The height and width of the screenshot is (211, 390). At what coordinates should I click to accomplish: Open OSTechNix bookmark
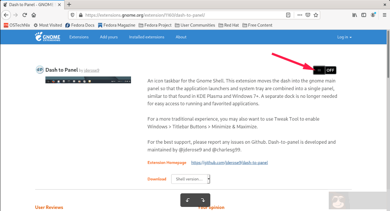click(x=17, y=25)
